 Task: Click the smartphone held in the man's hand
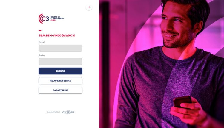(x=182, y=102)
